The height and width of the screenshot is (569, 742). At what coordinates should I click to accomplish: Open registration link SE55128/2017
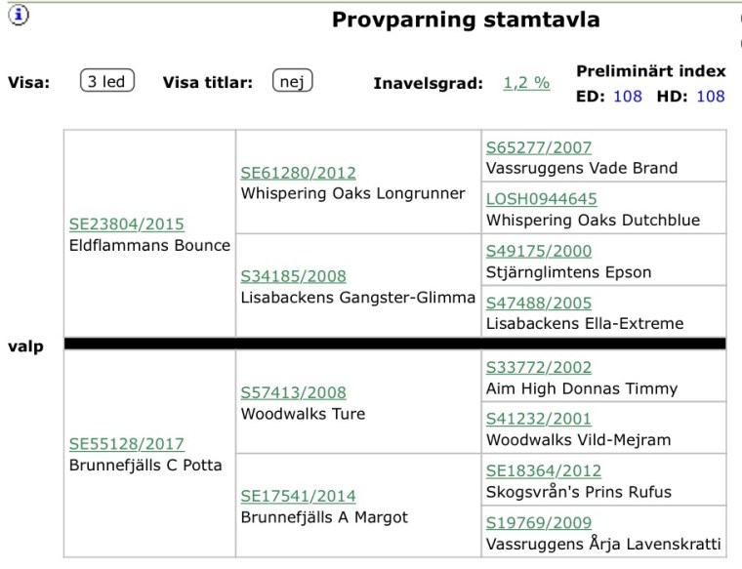[x=126, y=444]
